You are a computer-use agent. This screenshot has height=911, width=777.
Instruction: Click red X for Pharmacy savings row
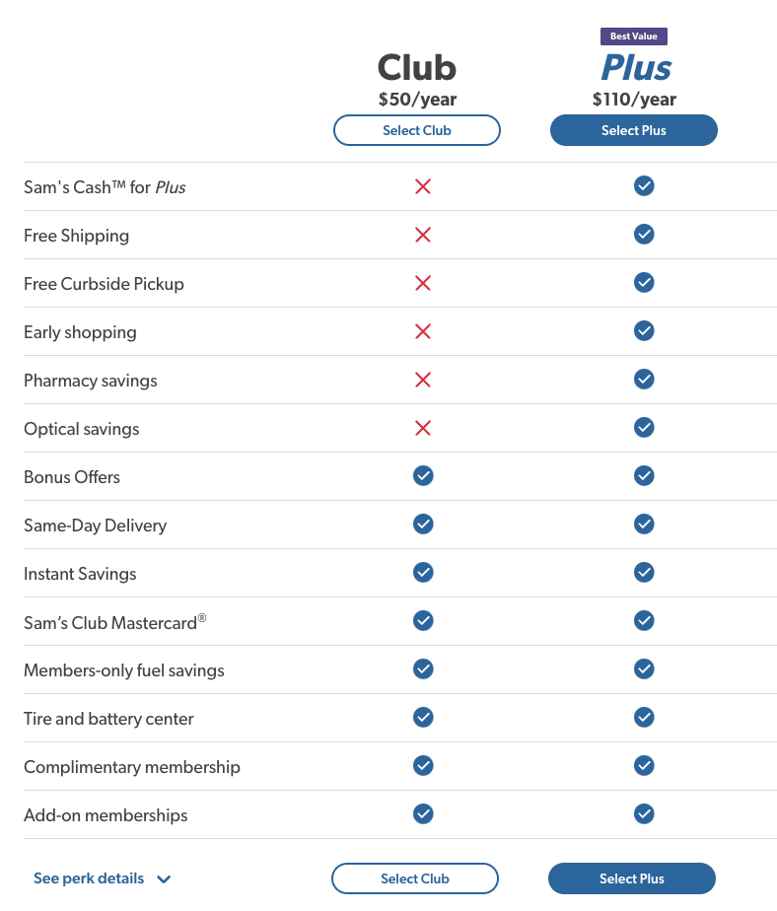point(423,380)
